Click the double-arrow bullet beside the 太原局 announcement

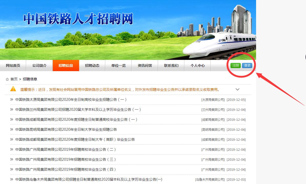pyautogui.click(x=12, y=100)
